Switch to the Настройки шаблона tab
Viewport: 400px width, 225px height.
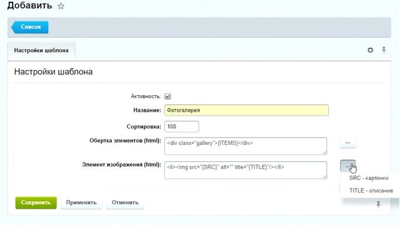tap(41, 51)
